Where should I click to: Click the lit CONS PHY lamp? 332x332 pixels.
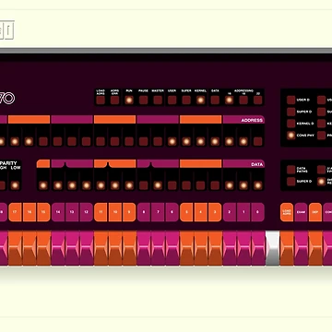click(x=291, y=136)
